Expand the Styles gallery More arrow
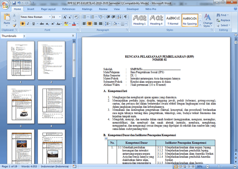This screenshot has height=169, width=238. 200,24
